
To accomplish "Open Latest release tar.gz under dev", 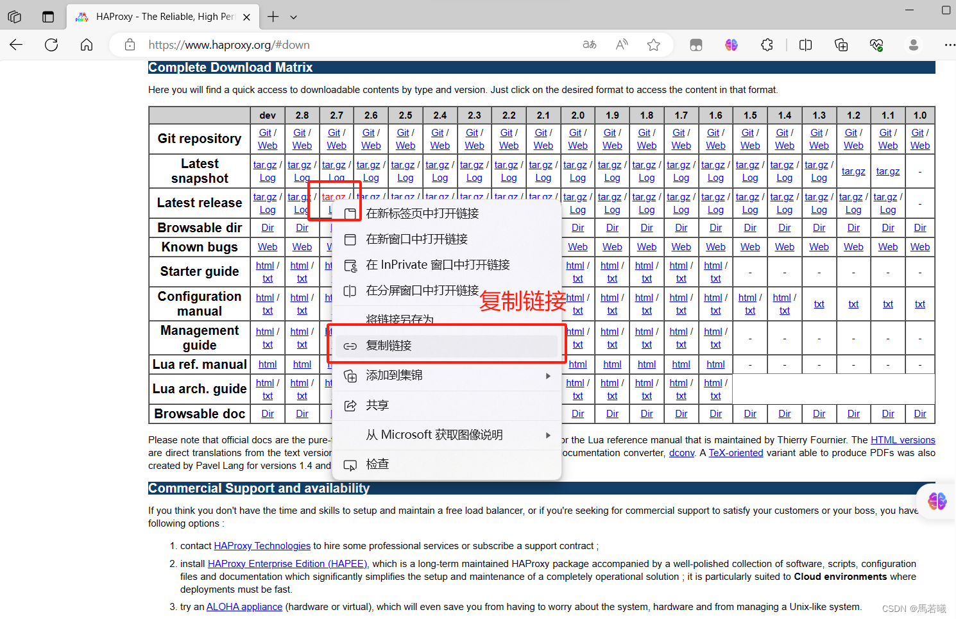I will pyautogui.click(x=265, y=197).
